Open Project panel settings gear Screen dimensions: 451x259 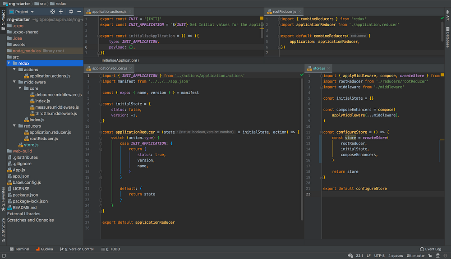coord(71,11)
